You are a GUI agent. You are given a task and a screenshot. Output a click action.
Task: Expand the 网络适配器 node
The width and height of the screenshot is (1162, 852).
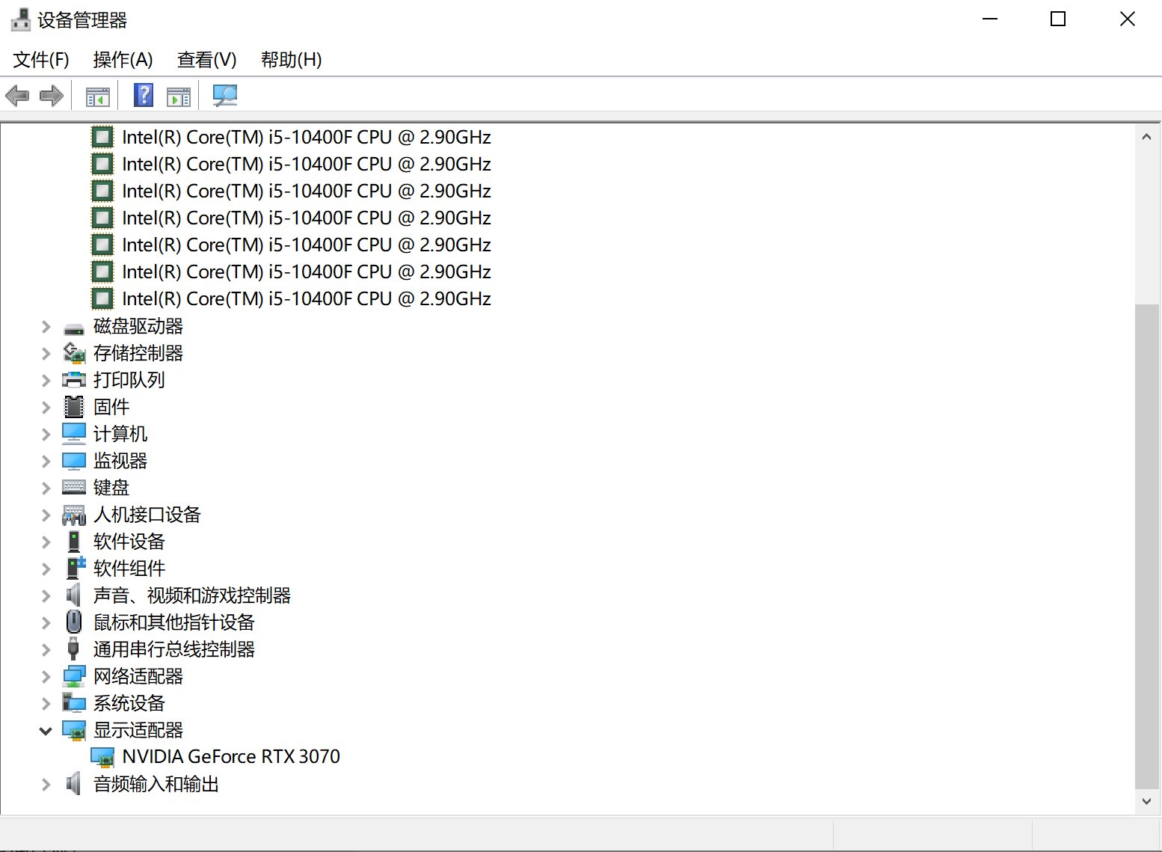pyautogui.click(x=46, y=677)
